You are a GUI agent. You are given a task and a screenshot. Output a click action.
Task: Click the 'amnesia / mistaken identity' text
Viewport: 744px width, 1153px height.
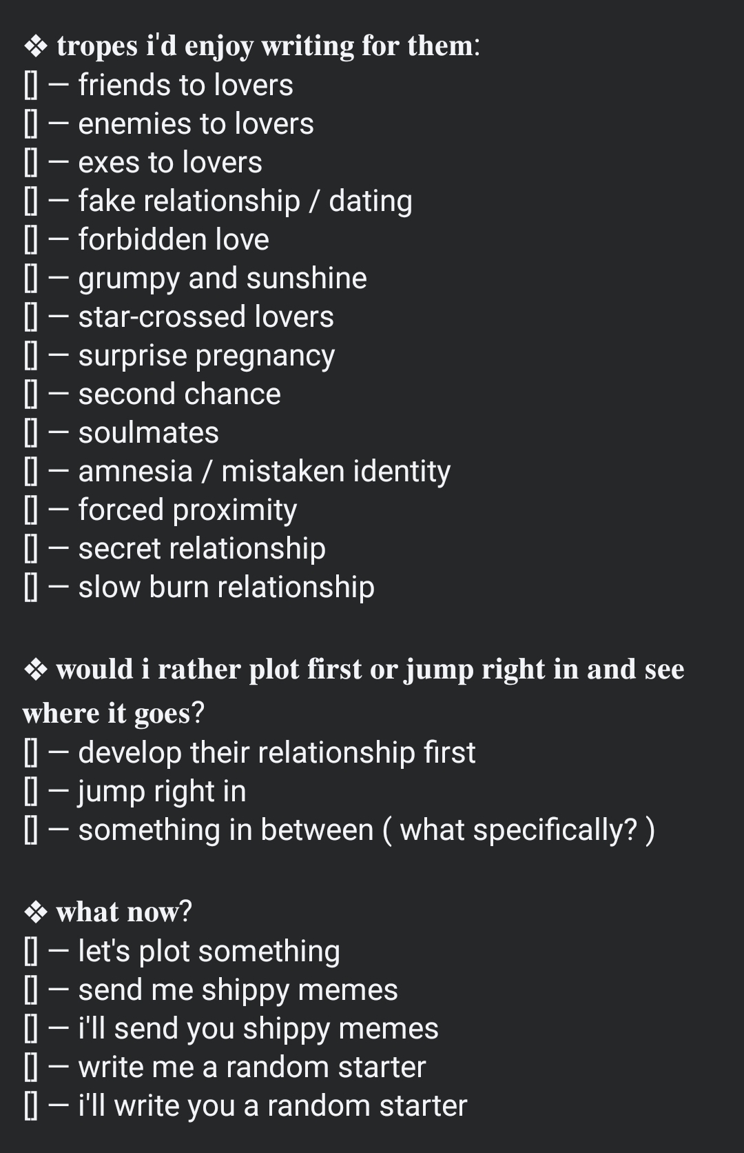coord(264,472)
